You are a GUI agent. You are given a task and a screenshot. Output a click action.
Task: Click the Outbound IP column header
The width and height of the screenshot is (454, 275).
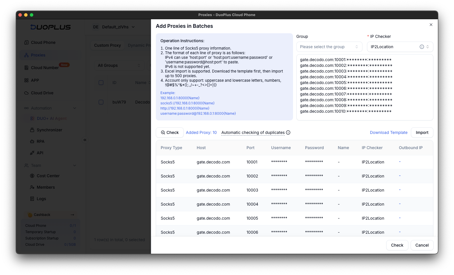coord(411,148)
